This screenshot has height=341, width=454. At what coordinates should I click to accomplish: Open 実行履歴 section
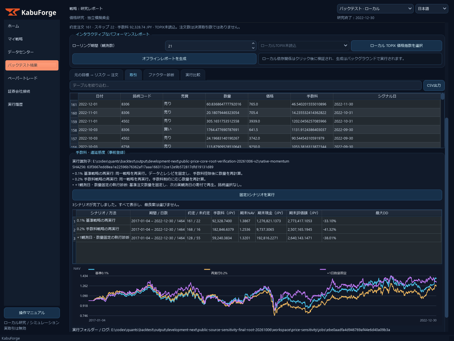[32, 104]
